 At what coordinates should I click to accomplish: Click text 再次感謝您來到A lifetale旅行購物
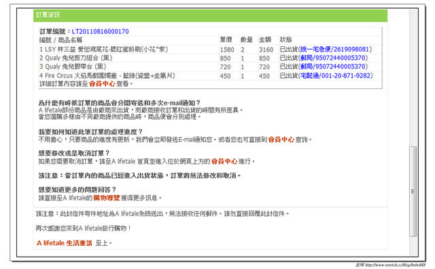point(83,228)
